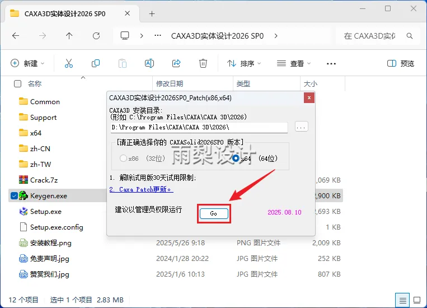The image size is (427, 308).
Task: Open the See more toolbar ellipsis
Action: click(x=331, y=63)
